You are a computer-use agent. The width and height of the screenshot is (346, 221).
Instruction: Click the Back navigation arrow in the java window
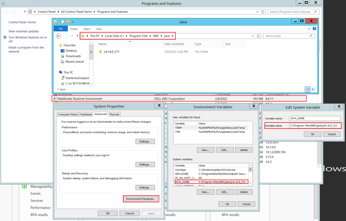[x=58, y=36]
